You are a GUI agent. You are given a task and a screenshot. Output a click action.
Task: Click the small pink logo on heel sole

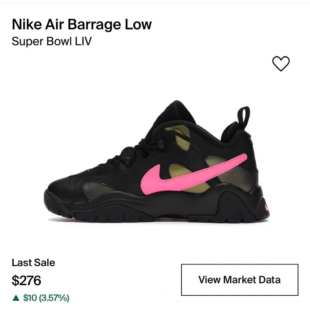click(267, 208)
